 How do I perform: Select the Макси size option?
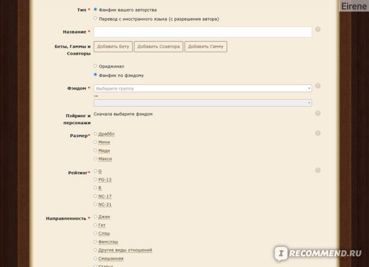(x=95, y=159)
